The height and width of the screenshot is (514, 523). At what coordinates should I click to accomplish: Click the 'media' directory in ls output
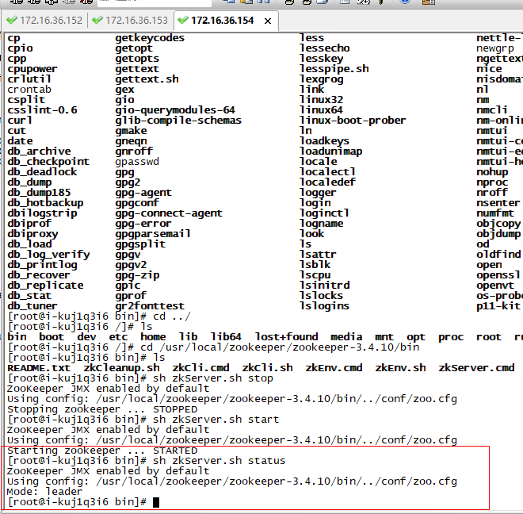click(346, 336)
